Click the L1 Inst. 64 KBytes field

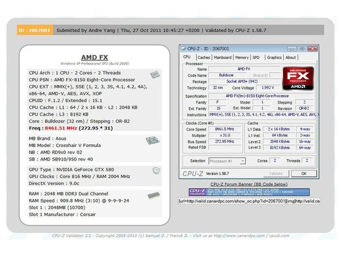pos(279,136)
